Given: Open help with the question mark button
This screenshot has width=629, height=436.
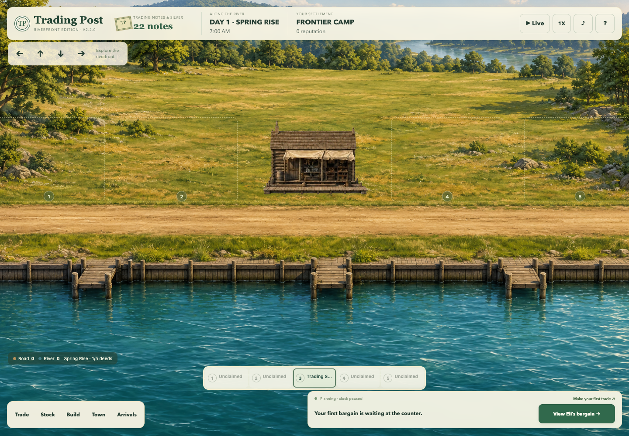Looking at the screenshot, I should [605, 24].
